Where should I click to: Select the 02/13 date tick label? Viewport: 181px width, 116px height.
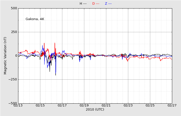[x=18, y=105]
